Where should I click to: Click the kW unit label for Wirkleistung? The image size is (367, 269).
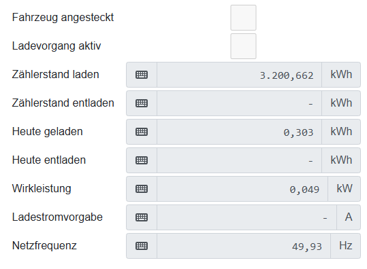(344, 189)
